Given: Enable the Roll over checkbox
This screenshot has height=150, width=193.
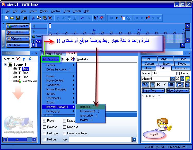Looking at the screenshot, I should 45,133.
